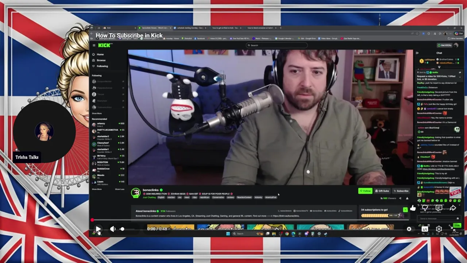Viewport: 467px width, 263px height.
Task: Open comments panel icon
Action: pos(439,208)
